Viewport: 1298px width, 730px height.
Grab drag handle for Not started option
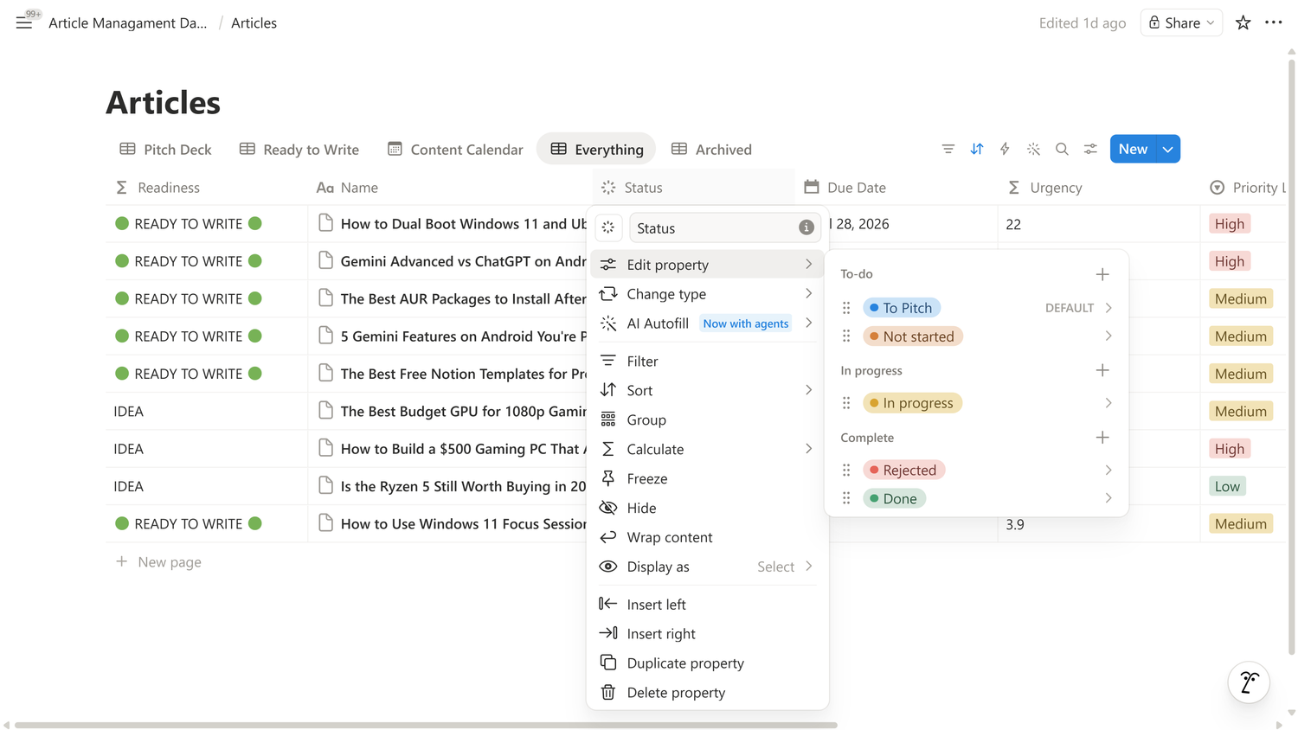click(846, 336)
